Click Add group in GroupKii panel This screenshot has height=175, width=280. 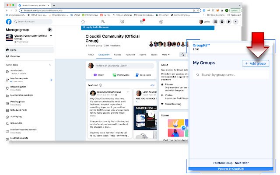[x=255, y=63]
